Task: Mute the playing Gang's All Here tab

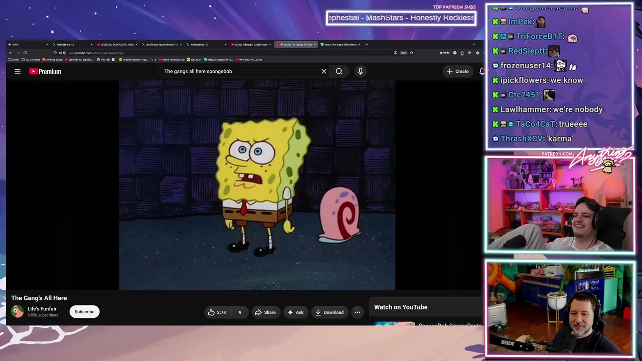Action: (282, 45)
